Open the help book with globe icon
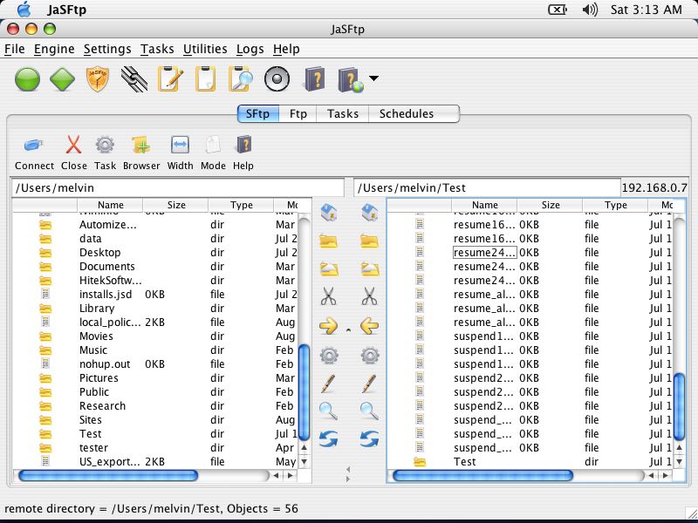Viewport: 698px width, 523px height. point(351,79)
